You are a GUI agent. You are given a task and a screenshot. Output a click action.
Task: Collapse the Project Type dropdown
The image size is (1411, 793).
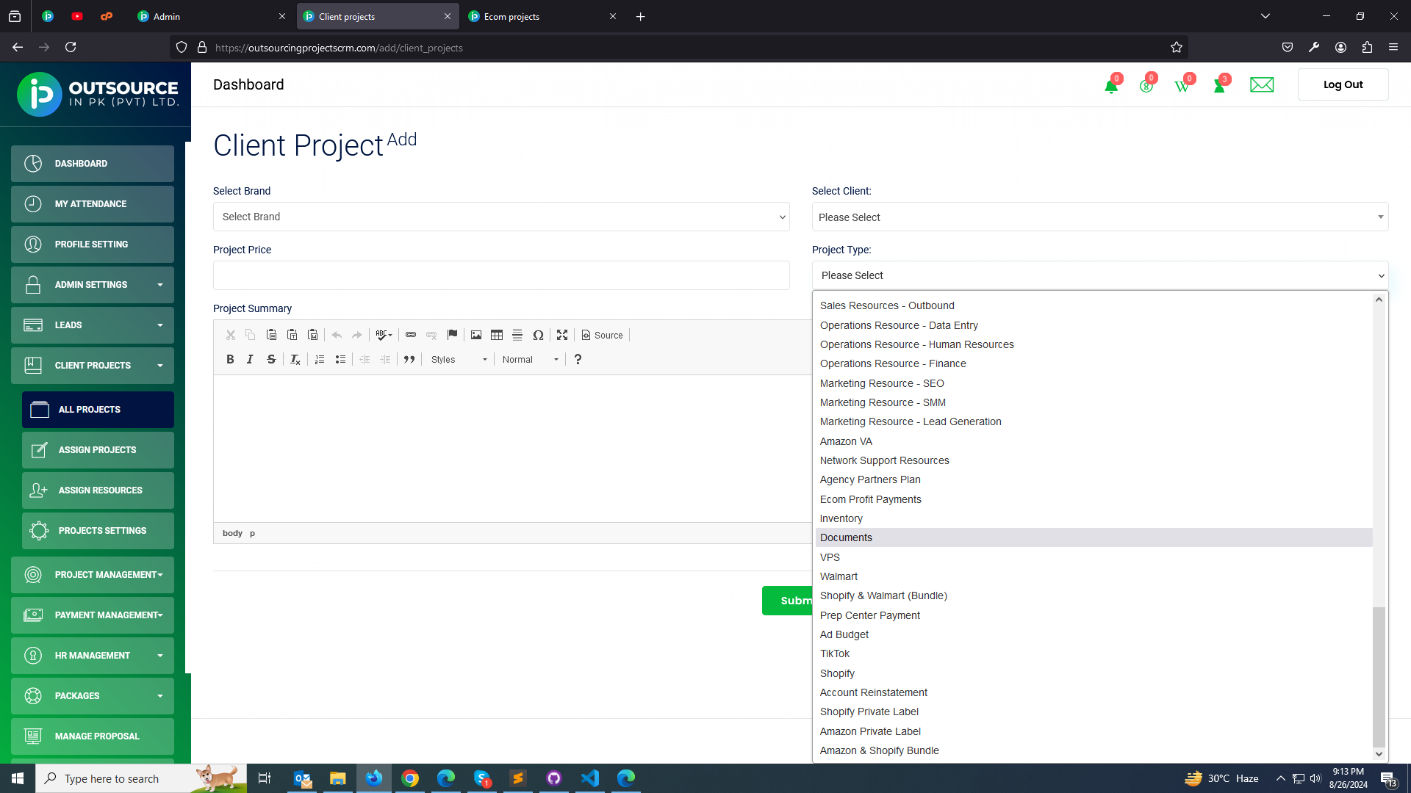(1100, 275)
